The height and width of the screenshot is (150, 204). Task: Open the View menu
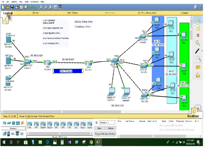21,2
